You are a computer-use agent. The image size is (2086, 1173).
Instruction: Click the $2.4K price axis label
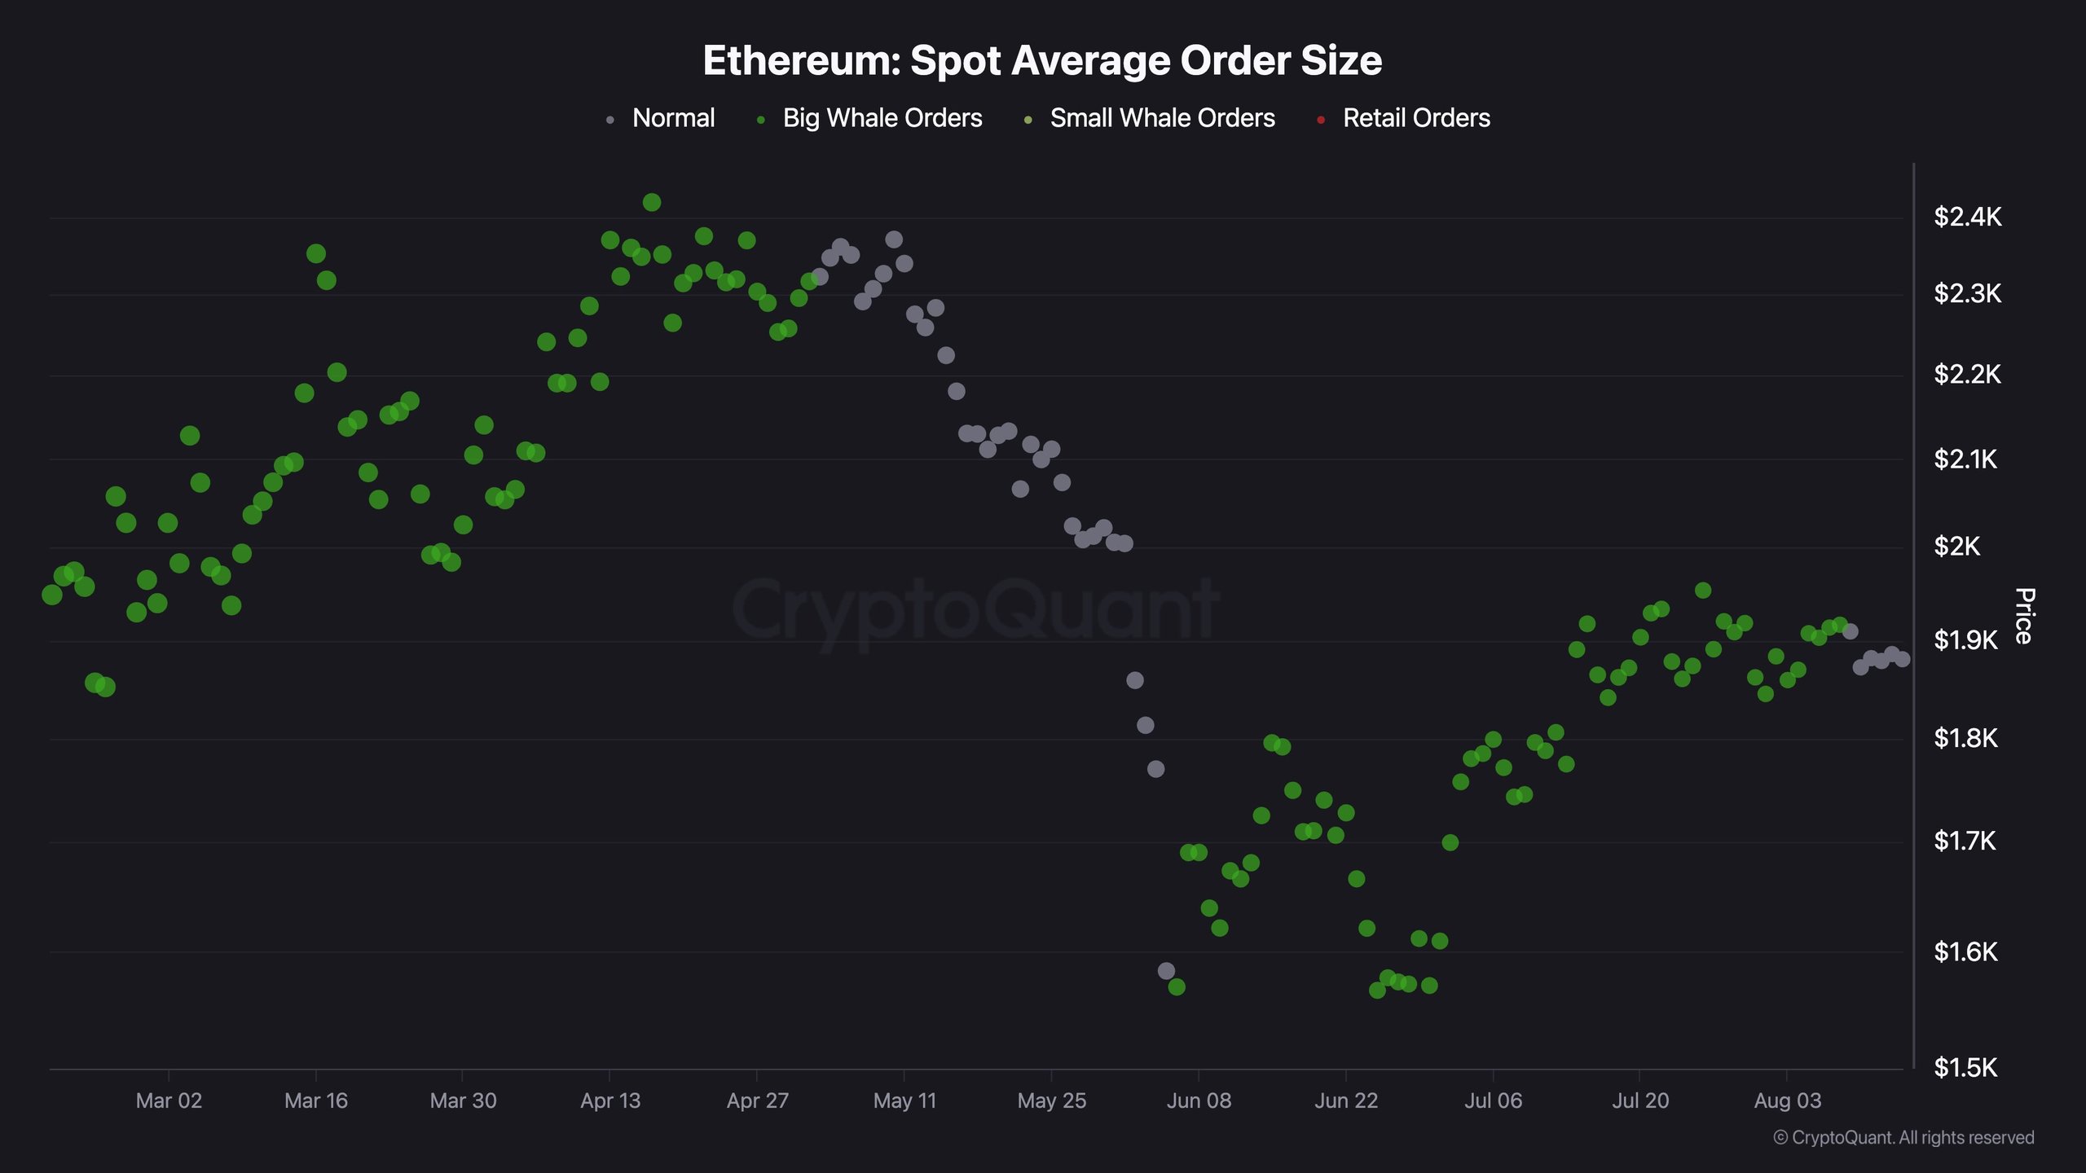pyautogui.click(x=1967, y=217)
